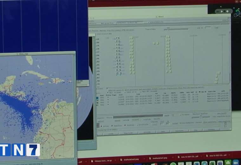Toggle the Detections checkbox

113,126
